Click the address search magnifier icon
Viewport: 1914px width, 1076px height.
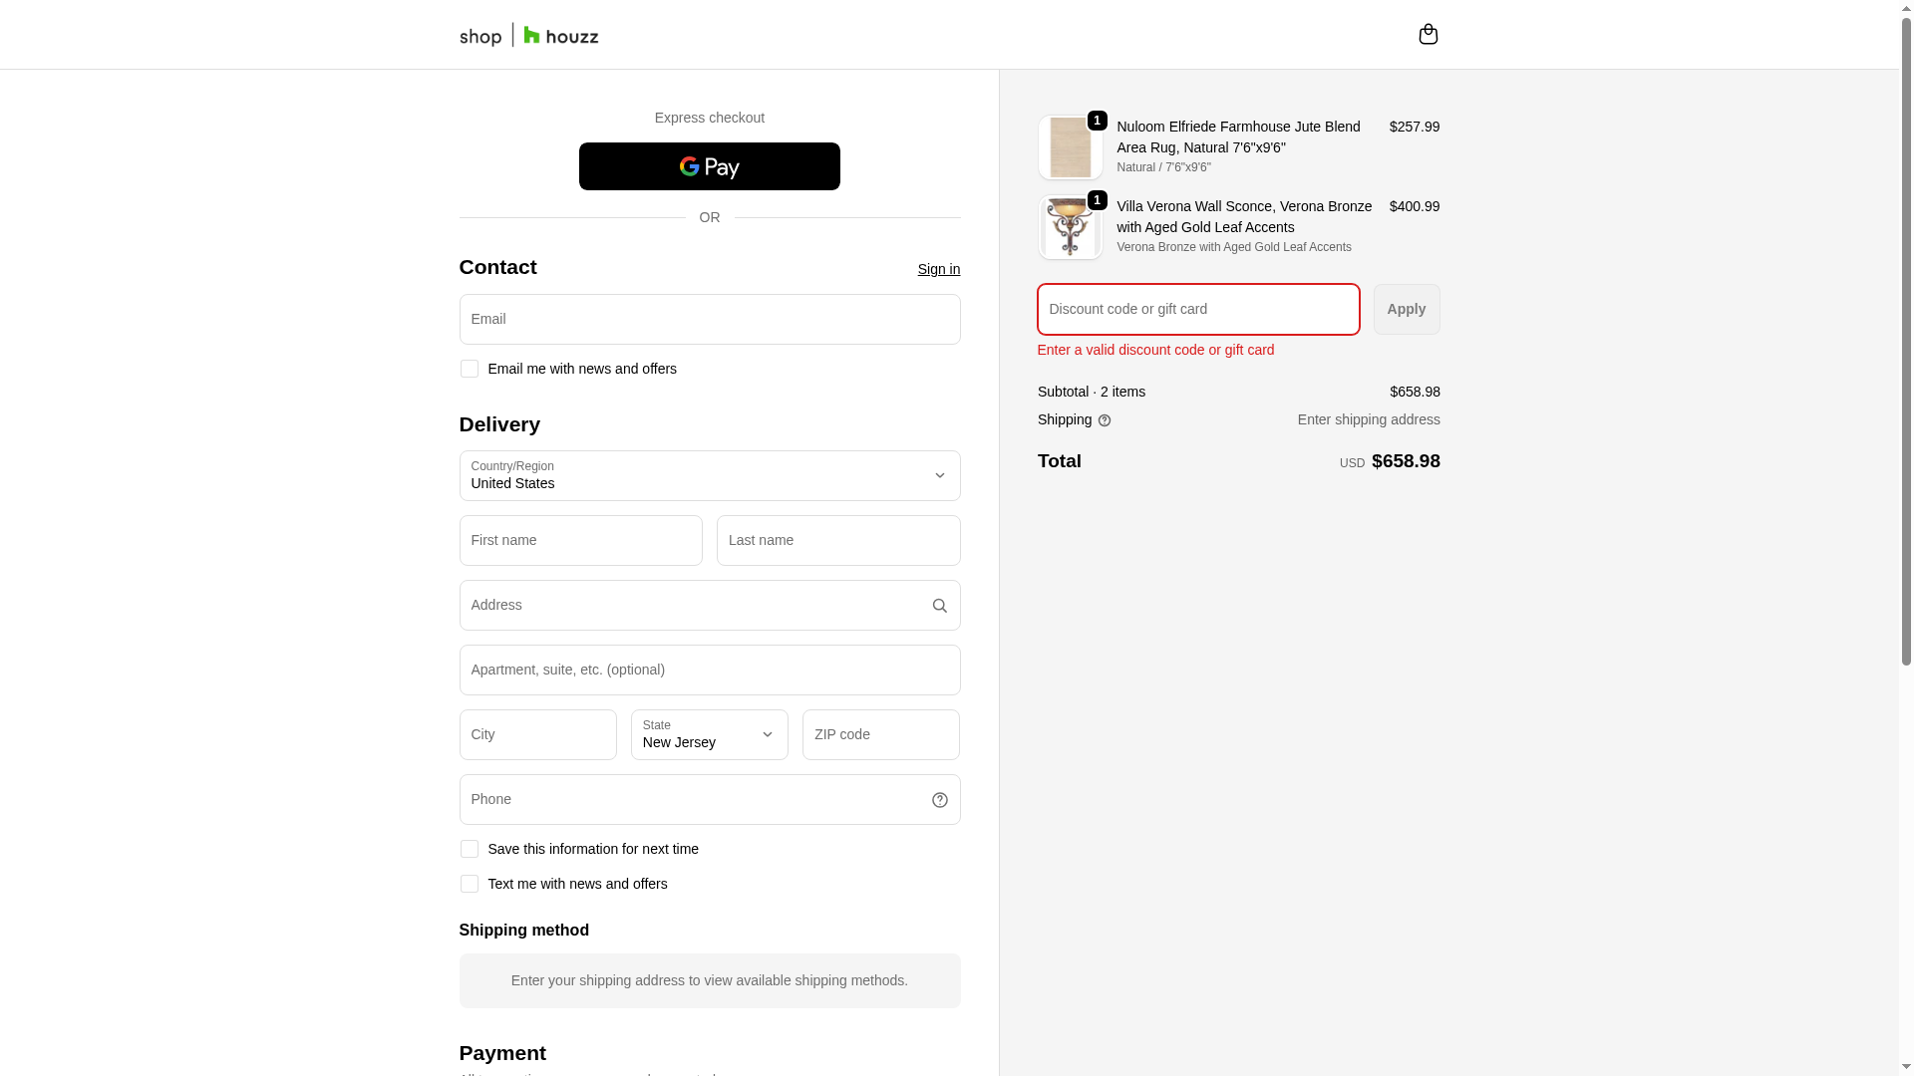[939, 606]
